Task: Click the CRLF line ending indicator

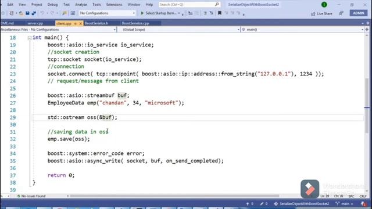Action: (363, 196)
